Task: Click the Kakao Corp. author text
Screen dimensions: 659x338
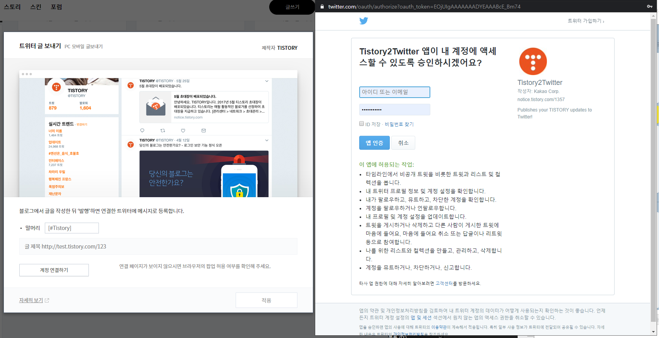Action: click(547, 91)
